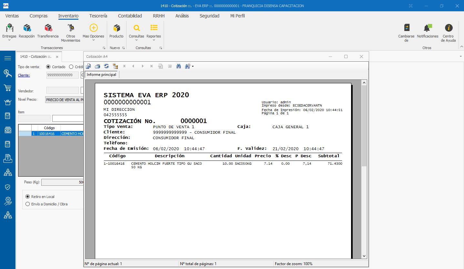Choose the Retiro en Local option
The width and height of the screenshot is (464, 269).
click(27, 197)
